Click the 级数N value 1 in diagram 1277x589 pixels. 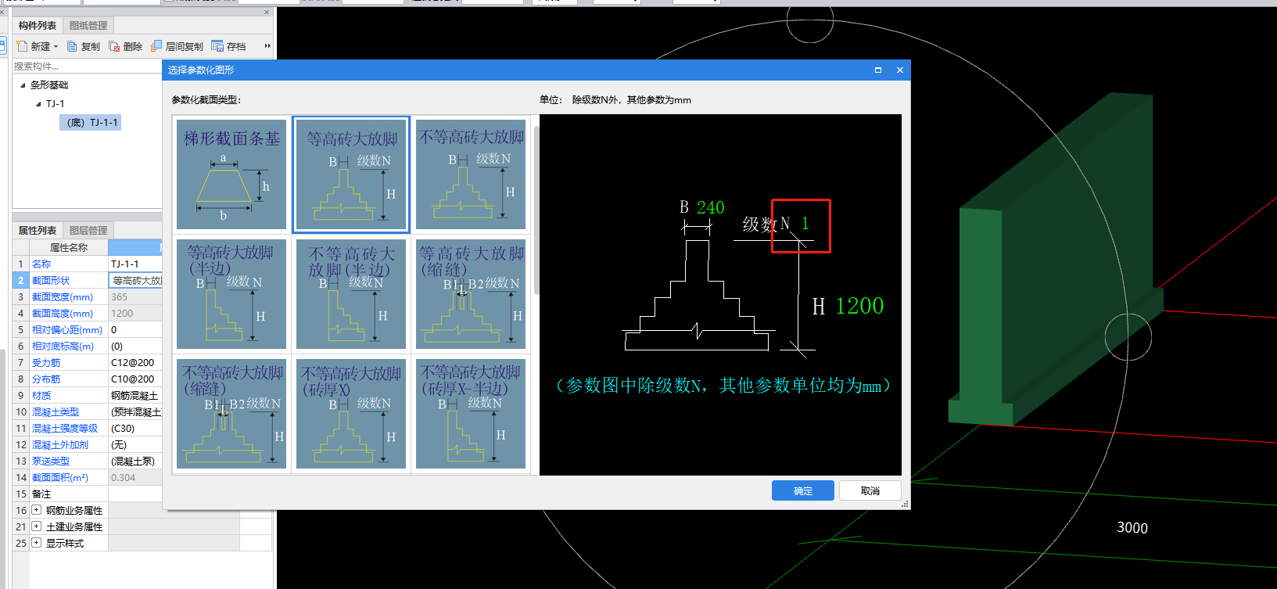pyautogui.click(x=805, y=224)
